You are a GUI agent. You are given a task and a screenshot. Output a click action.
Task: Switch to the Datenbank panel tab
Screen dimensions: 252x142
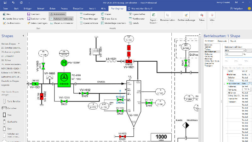click(222, 41)
